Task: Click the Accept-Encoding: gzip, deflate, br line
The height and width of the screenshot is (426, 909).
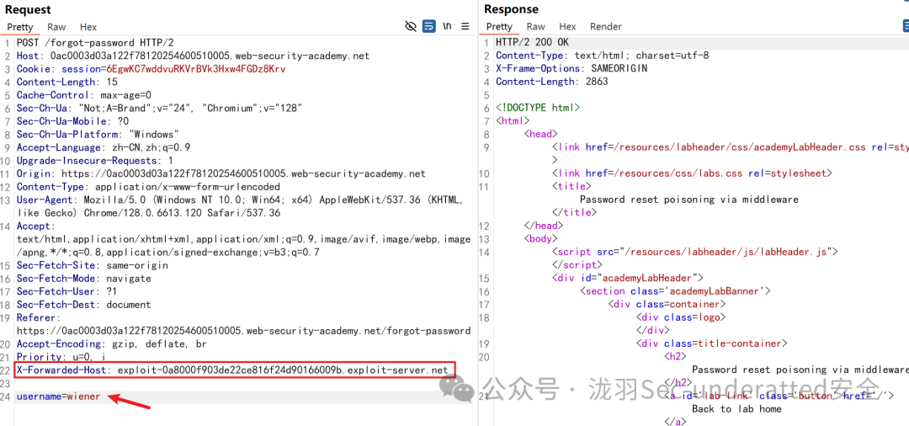Action: (112, 343)
